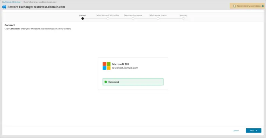Click the Select items to restore step circle
Image resolution: width=266 pixels, height=138 pixels.
tap(133, 18)
